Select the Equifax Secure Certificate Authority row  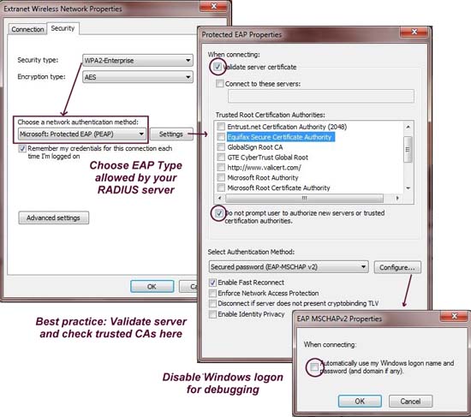[281, 137]
